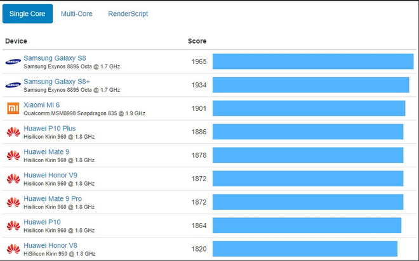This screenshot has width=419, height=261.
Task: Open the RenderScript tab
Action: tap(128, 13)
